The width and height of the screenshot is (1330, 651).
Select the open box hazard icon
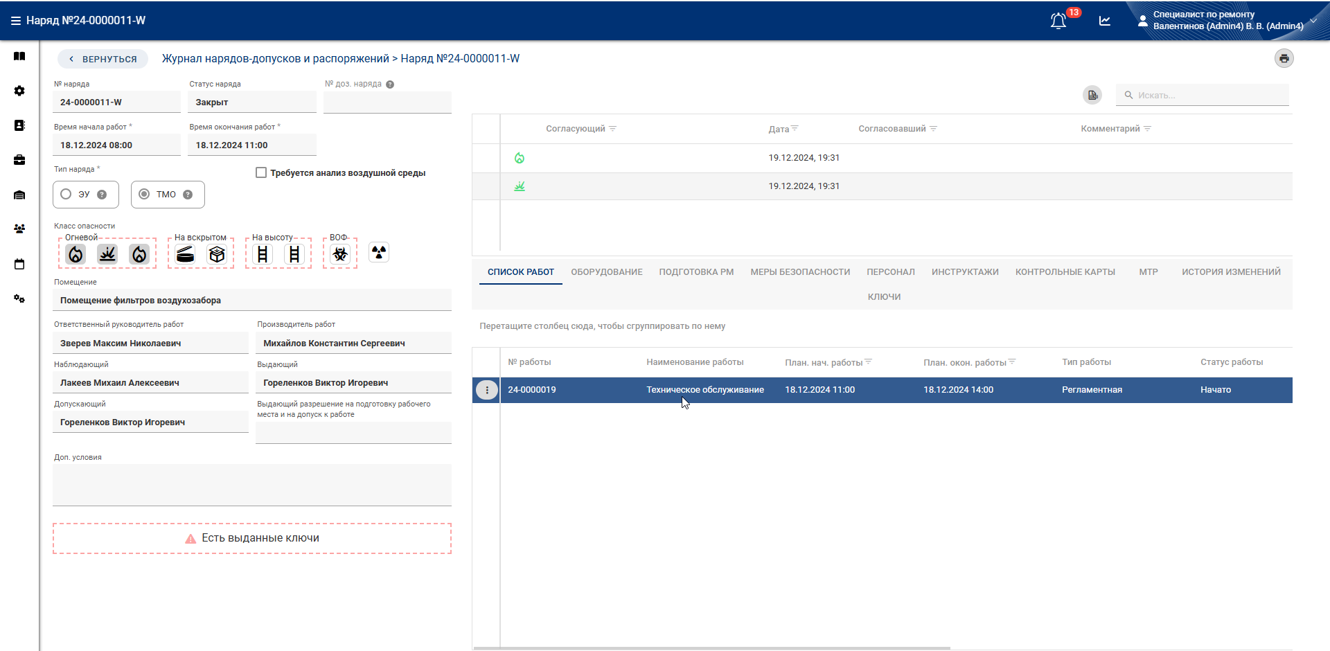click(x=217, y=254)
